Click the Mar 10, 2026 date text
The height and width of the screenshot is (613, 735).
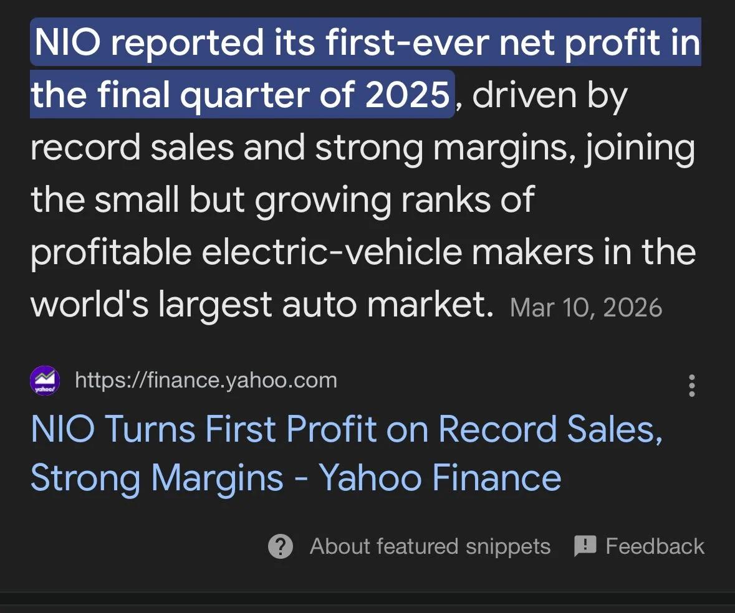click(585, 306)
